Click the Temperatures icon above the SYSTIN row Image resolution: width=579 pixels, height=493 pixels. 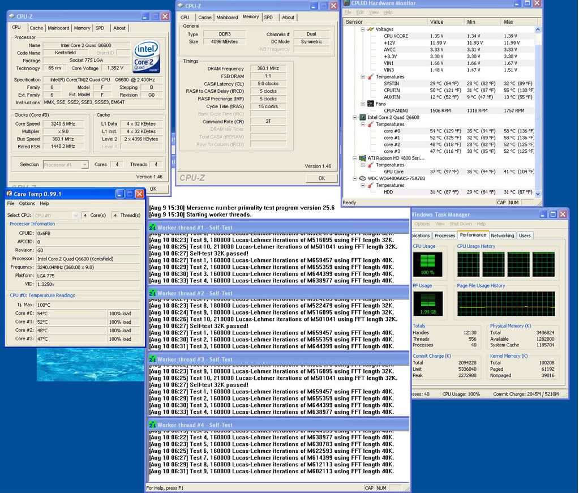(x=371, y=77)
